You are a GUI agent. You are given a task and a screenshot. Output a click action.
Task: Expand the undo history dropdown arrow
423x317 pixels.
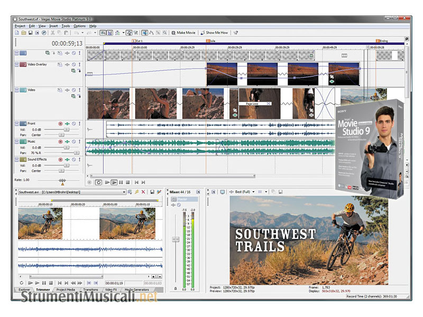pyautogui.click(x=83, y=33)
